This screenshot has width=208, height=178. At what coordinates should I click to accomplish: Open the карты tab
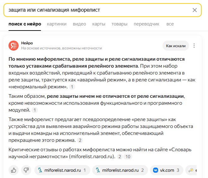(99, 24)
